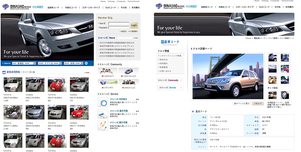Click the Password input field

click(119, 27)
